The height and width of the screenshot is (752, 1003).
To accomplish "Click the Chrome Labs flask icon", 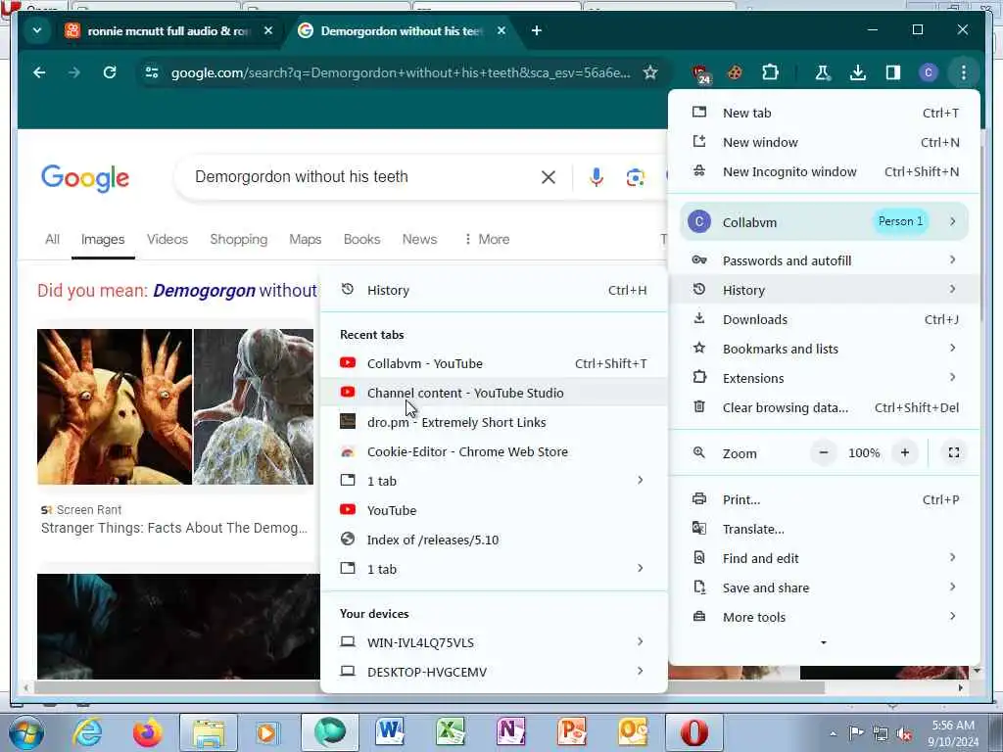I will point(823,72).
